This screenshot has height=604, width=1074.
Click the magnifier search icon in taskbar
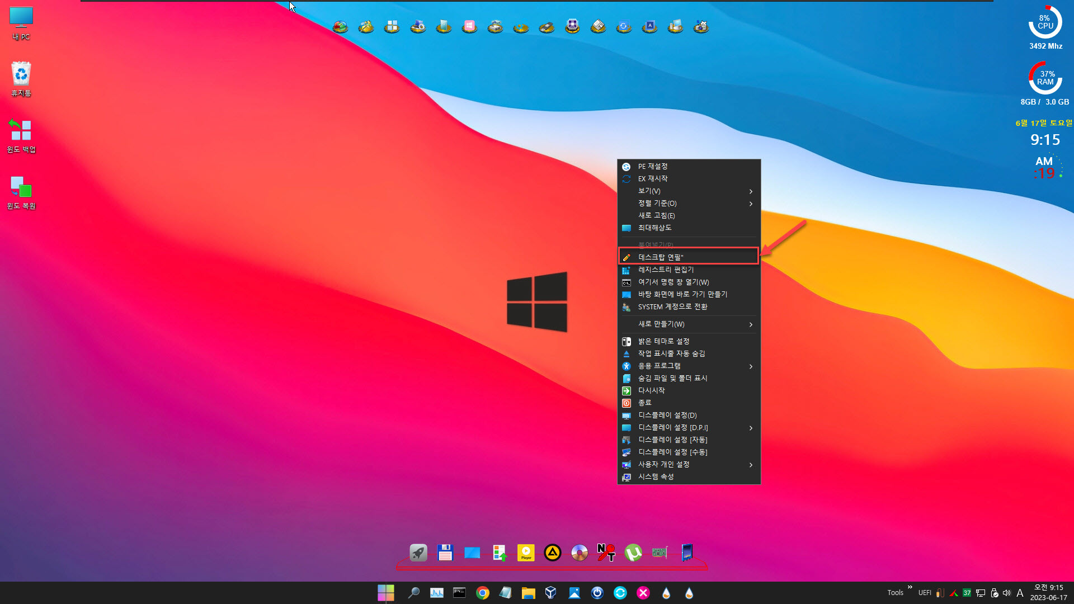pos(413,593)
